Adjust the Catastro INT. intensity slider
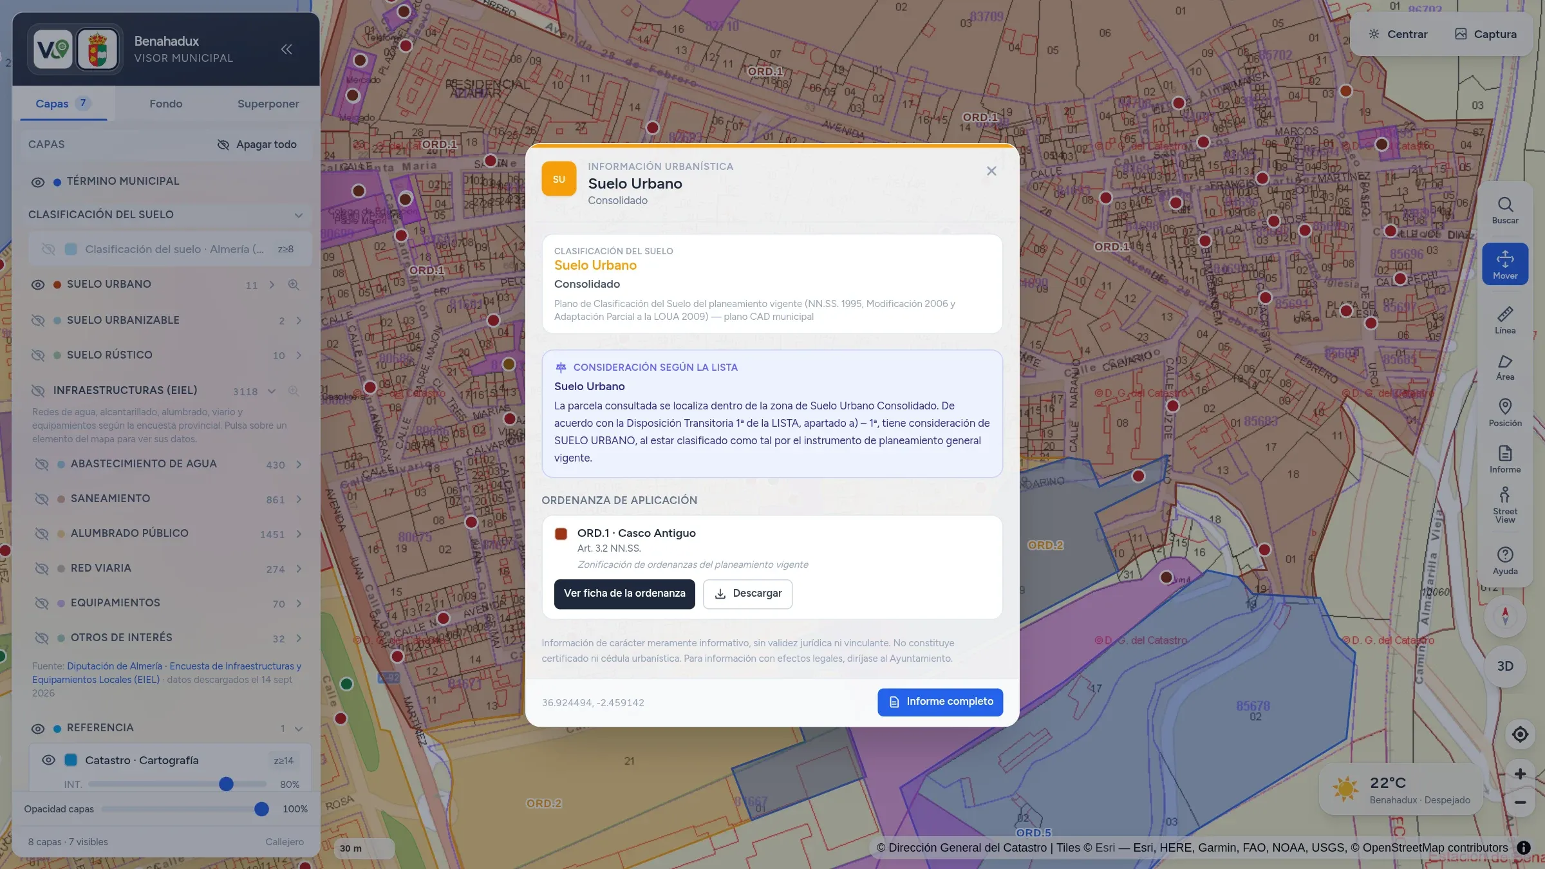The width and height of the screenshot is (1545, 869). 178,784
